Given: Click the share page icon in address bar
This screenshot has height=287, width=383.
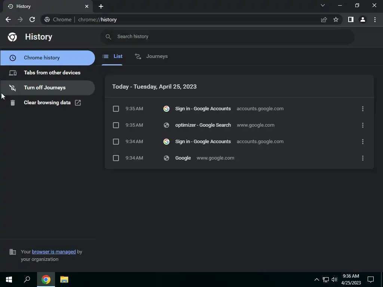Looking at the screenshot, I should click(x=324, y=19).
